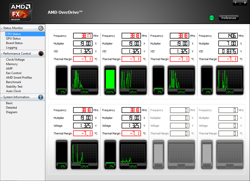Click CPU0 thermal margin value

pos(83,59)
